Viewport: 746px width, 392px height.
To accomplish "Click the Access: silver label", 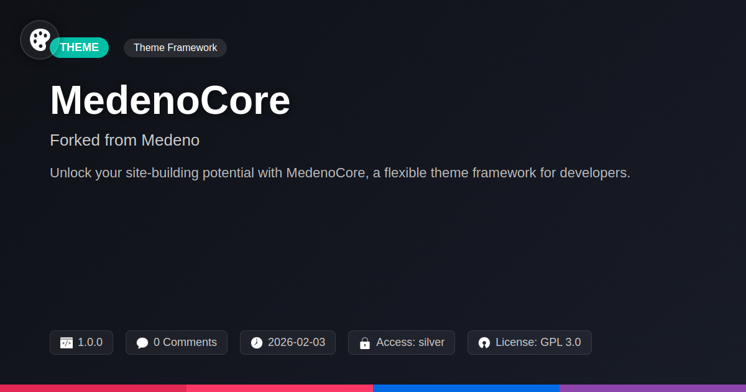I will 410,342.
